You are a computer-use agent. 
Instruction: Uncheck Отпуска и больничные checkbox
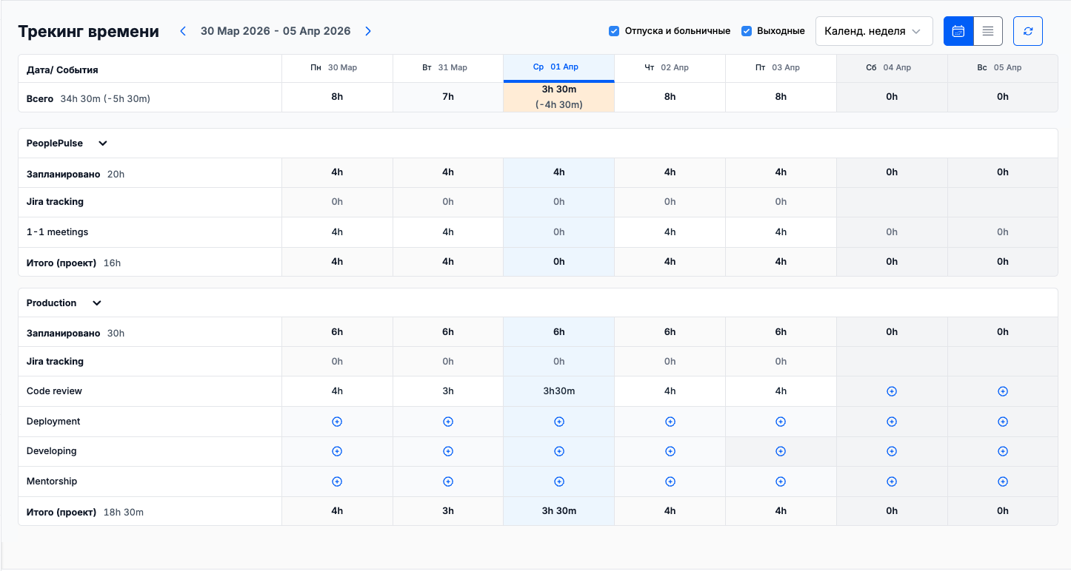coord(613,31)
